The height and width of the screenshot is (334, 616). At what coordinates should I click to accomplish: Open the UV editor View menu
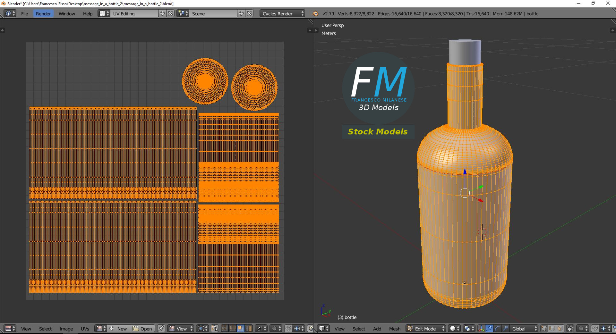tap(26, 329)
